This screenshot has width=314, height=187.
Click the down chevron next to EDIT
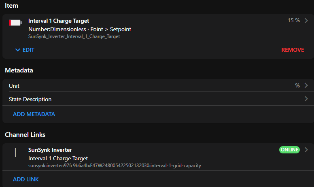[x=17, y=50]
